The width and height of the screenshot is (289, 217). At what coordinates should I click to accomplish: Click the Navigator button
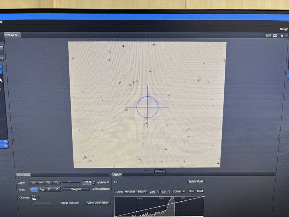[x=76, y=189]
